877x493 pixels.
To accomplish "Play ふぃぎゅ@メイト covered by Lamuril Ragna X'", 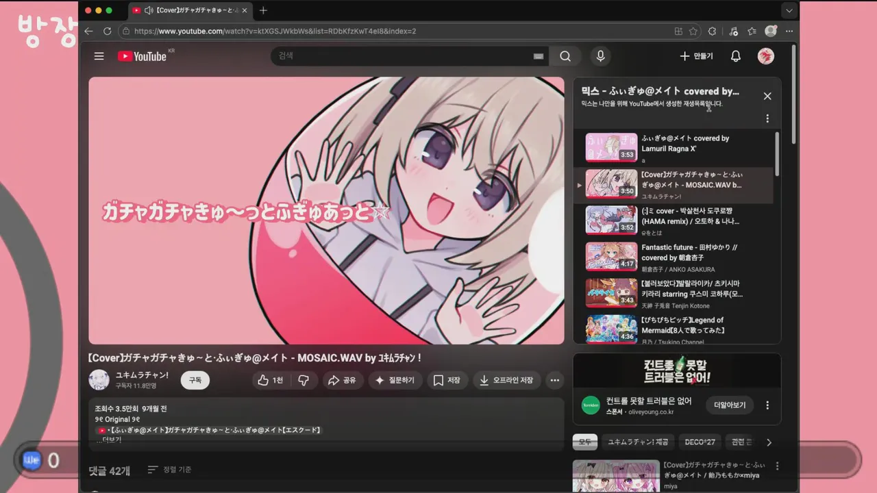I will [x=674, y=147].
